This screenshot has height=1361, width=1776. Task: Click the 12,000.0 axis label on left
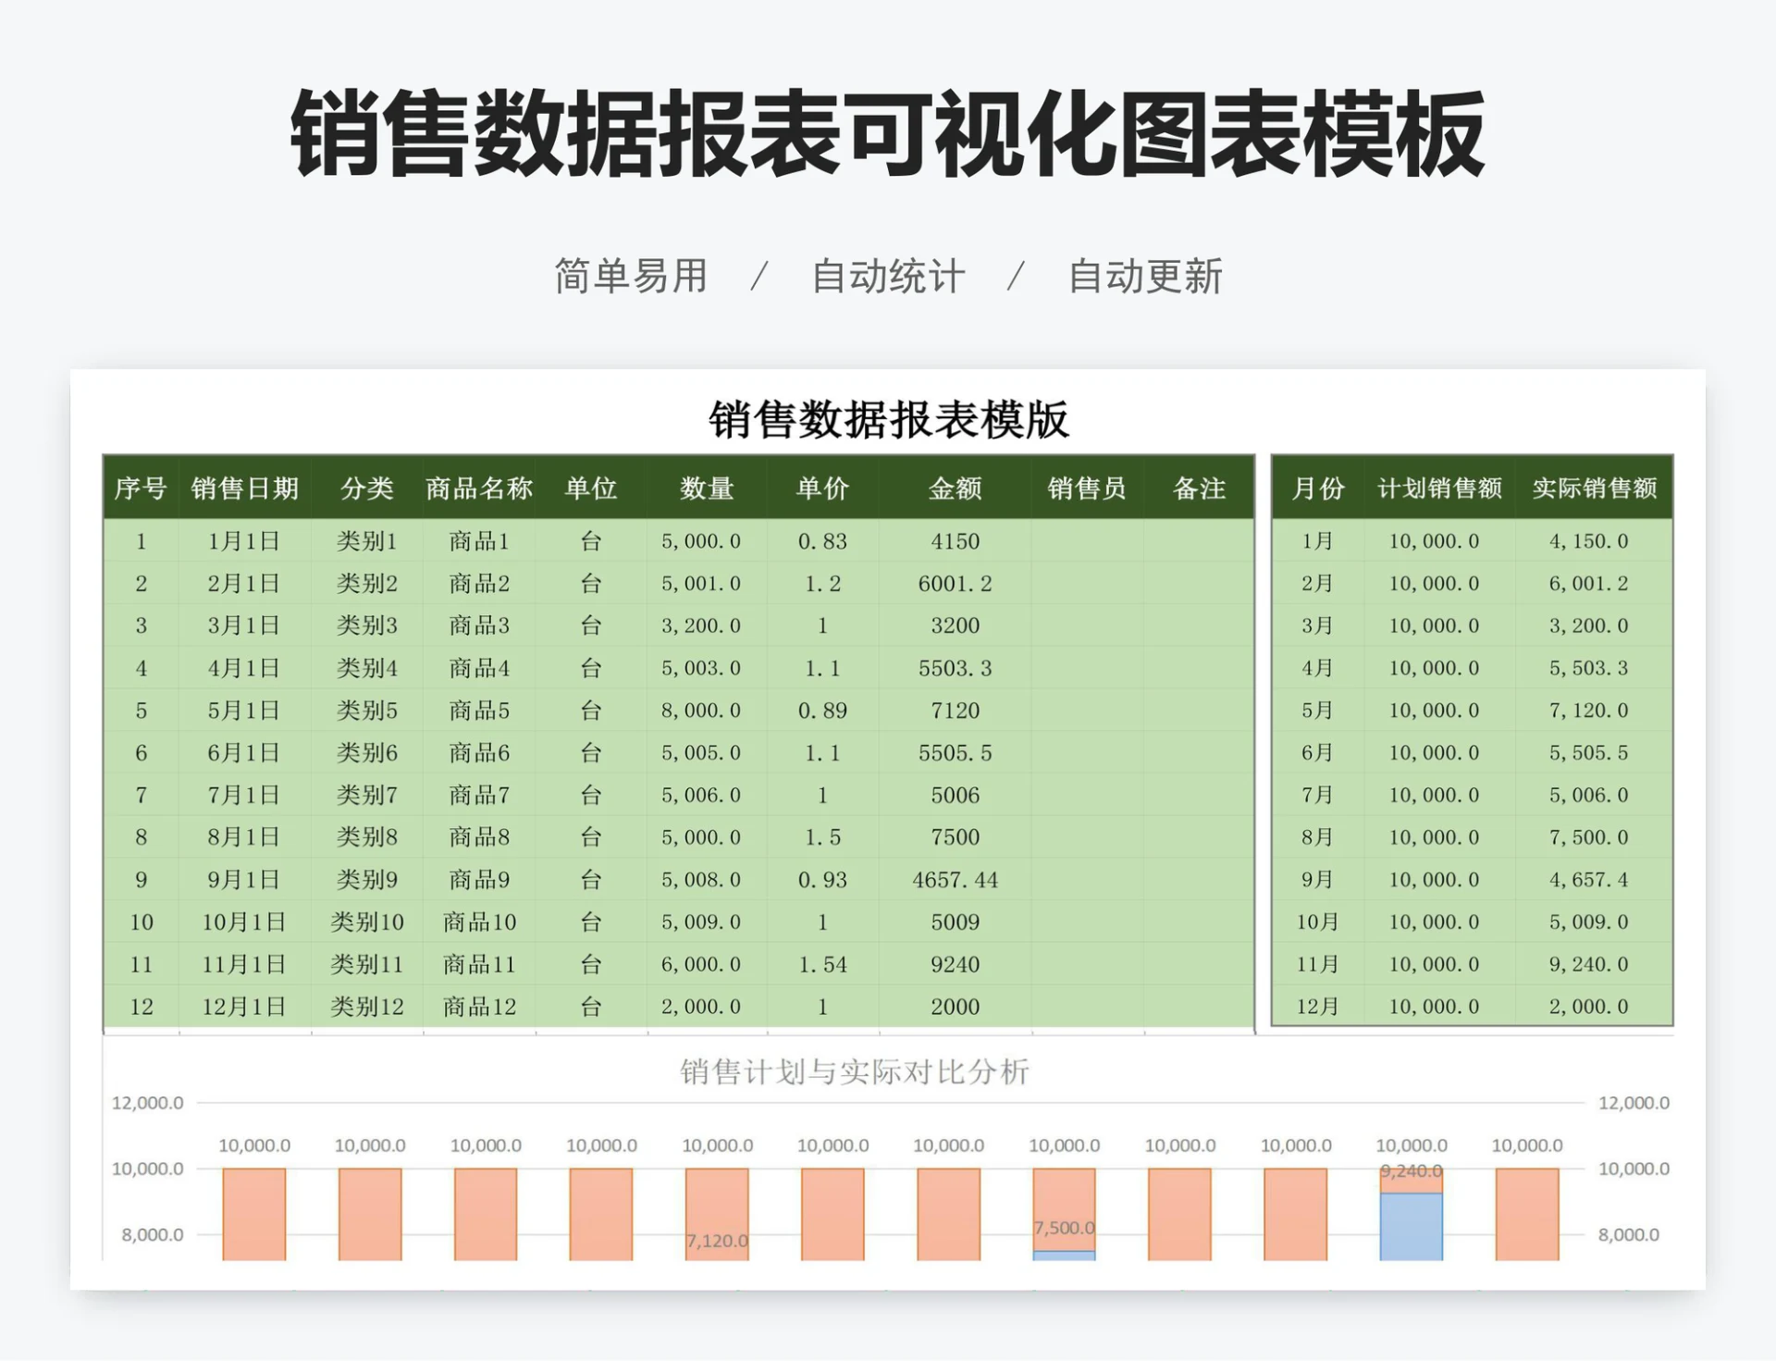tap(148, 1103)
